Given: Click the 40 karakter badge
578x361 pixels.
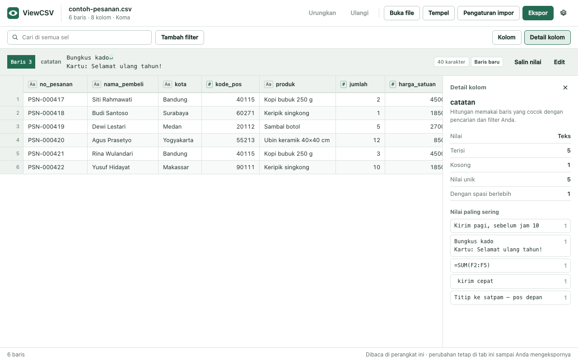Looking at the screenshot, I should pyautogui.click(x=451, y=62).
